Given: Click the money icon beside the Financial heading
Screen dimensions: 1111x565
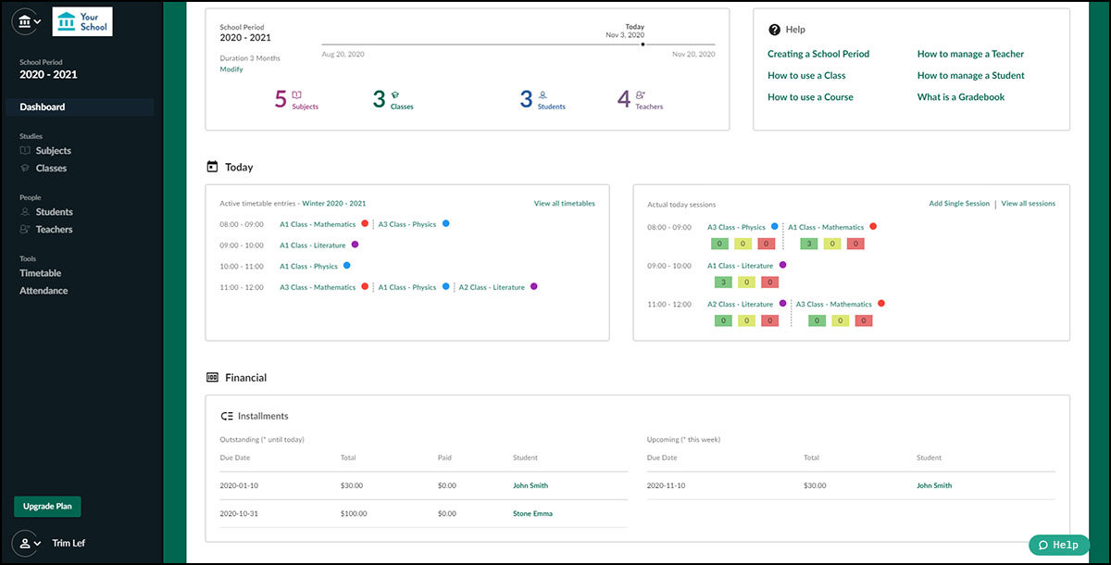Looking at the screenshot, I should pos(212,378).
